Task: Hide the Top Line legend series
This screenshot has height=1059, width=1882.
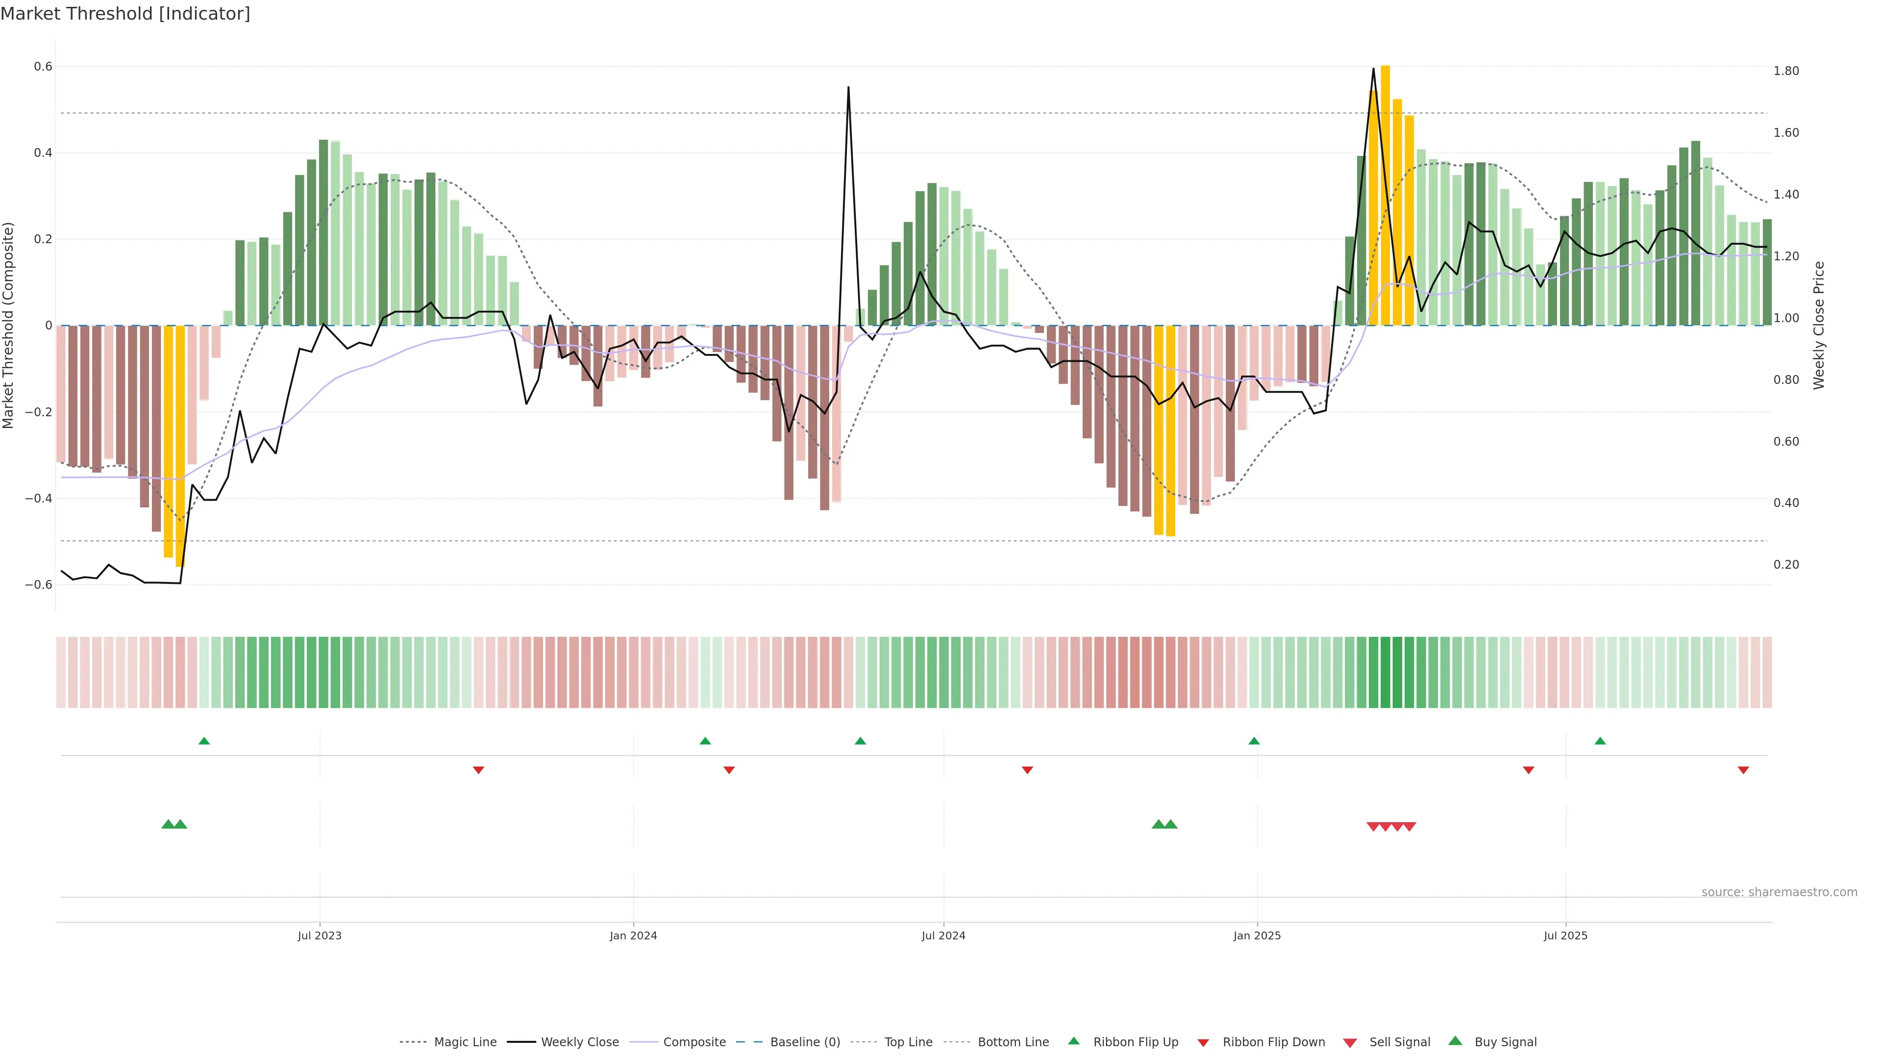Action: tap(908, 1042)
